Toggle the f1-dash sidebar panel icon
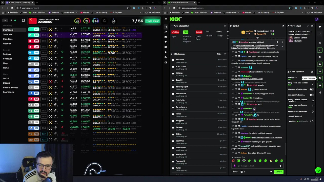Screen dimensions: 324x182 pos(23,20)
